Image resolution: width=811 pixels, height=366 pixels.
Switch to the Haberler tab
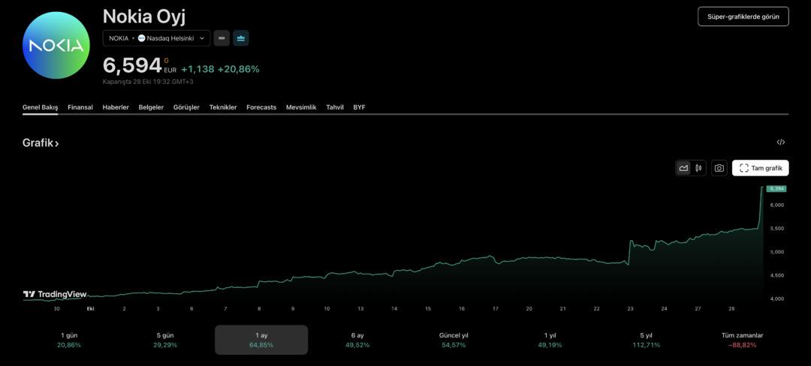point(116,107)
